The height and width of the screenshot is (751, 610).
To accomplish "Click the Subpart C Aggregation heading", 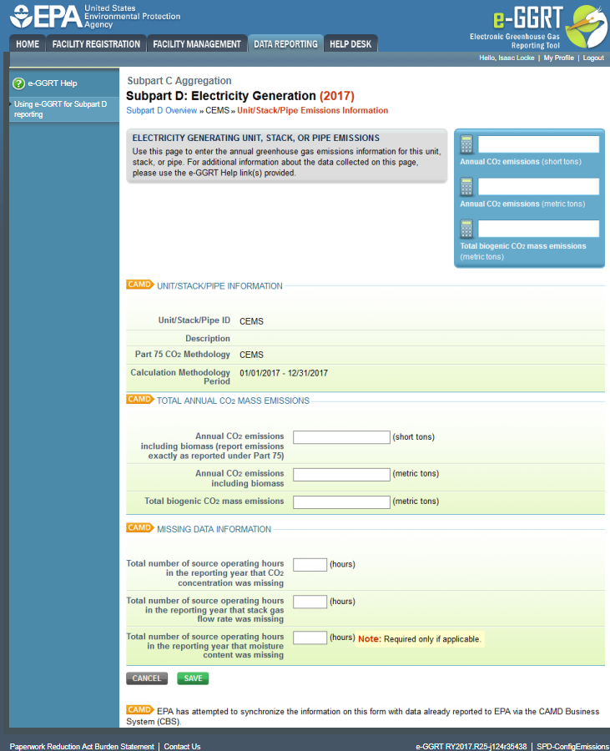I will click(179, 81).
